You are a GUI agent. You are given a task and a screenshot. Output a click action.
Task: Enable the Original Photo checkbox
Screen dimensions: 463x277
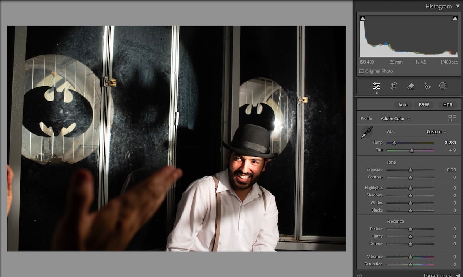[x=361, y=71]
